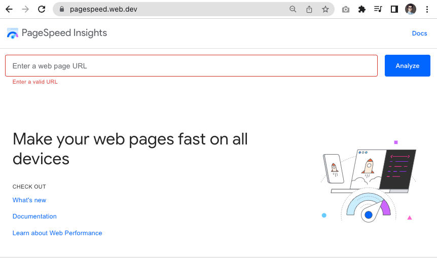Click the 'CHECK OUT' label
Viewport: 437px width, 258px height.
pos(29,187)
